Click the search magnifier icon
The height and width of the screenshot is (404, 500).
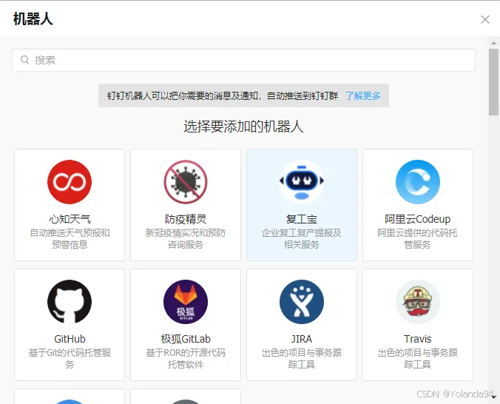(25, 60)
